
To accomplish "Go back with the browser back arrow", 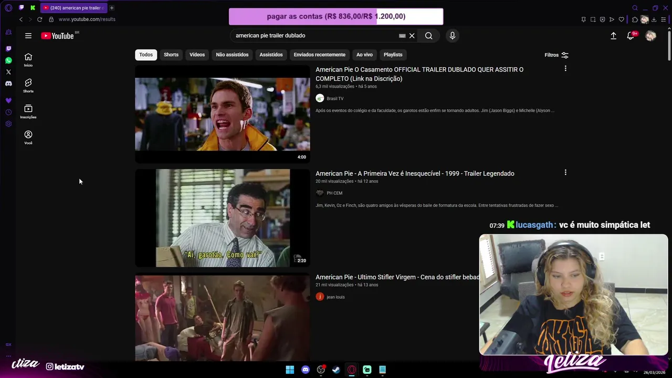I will pyautogui.click(x=21, y=19).
